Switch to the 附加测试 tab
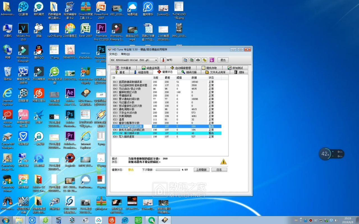This screenshot has height=224, width=359. point(236,68)
